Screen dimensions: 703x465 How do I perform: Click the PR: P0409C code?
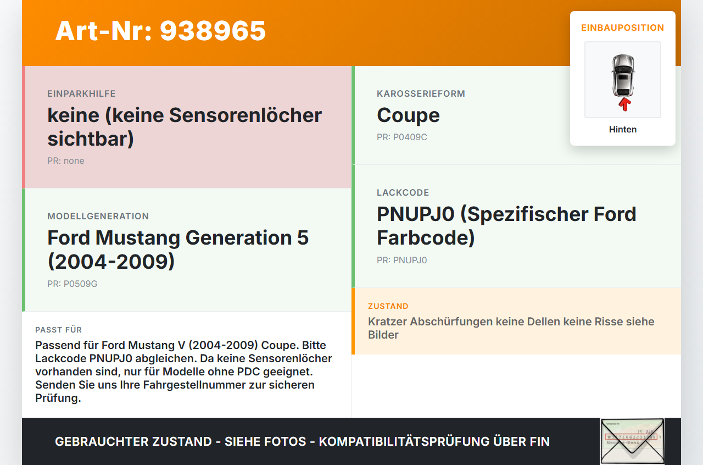402,137
